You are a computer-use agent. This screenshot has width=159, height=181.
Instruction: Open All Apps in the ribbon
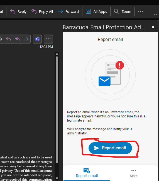tap(96, 11)
